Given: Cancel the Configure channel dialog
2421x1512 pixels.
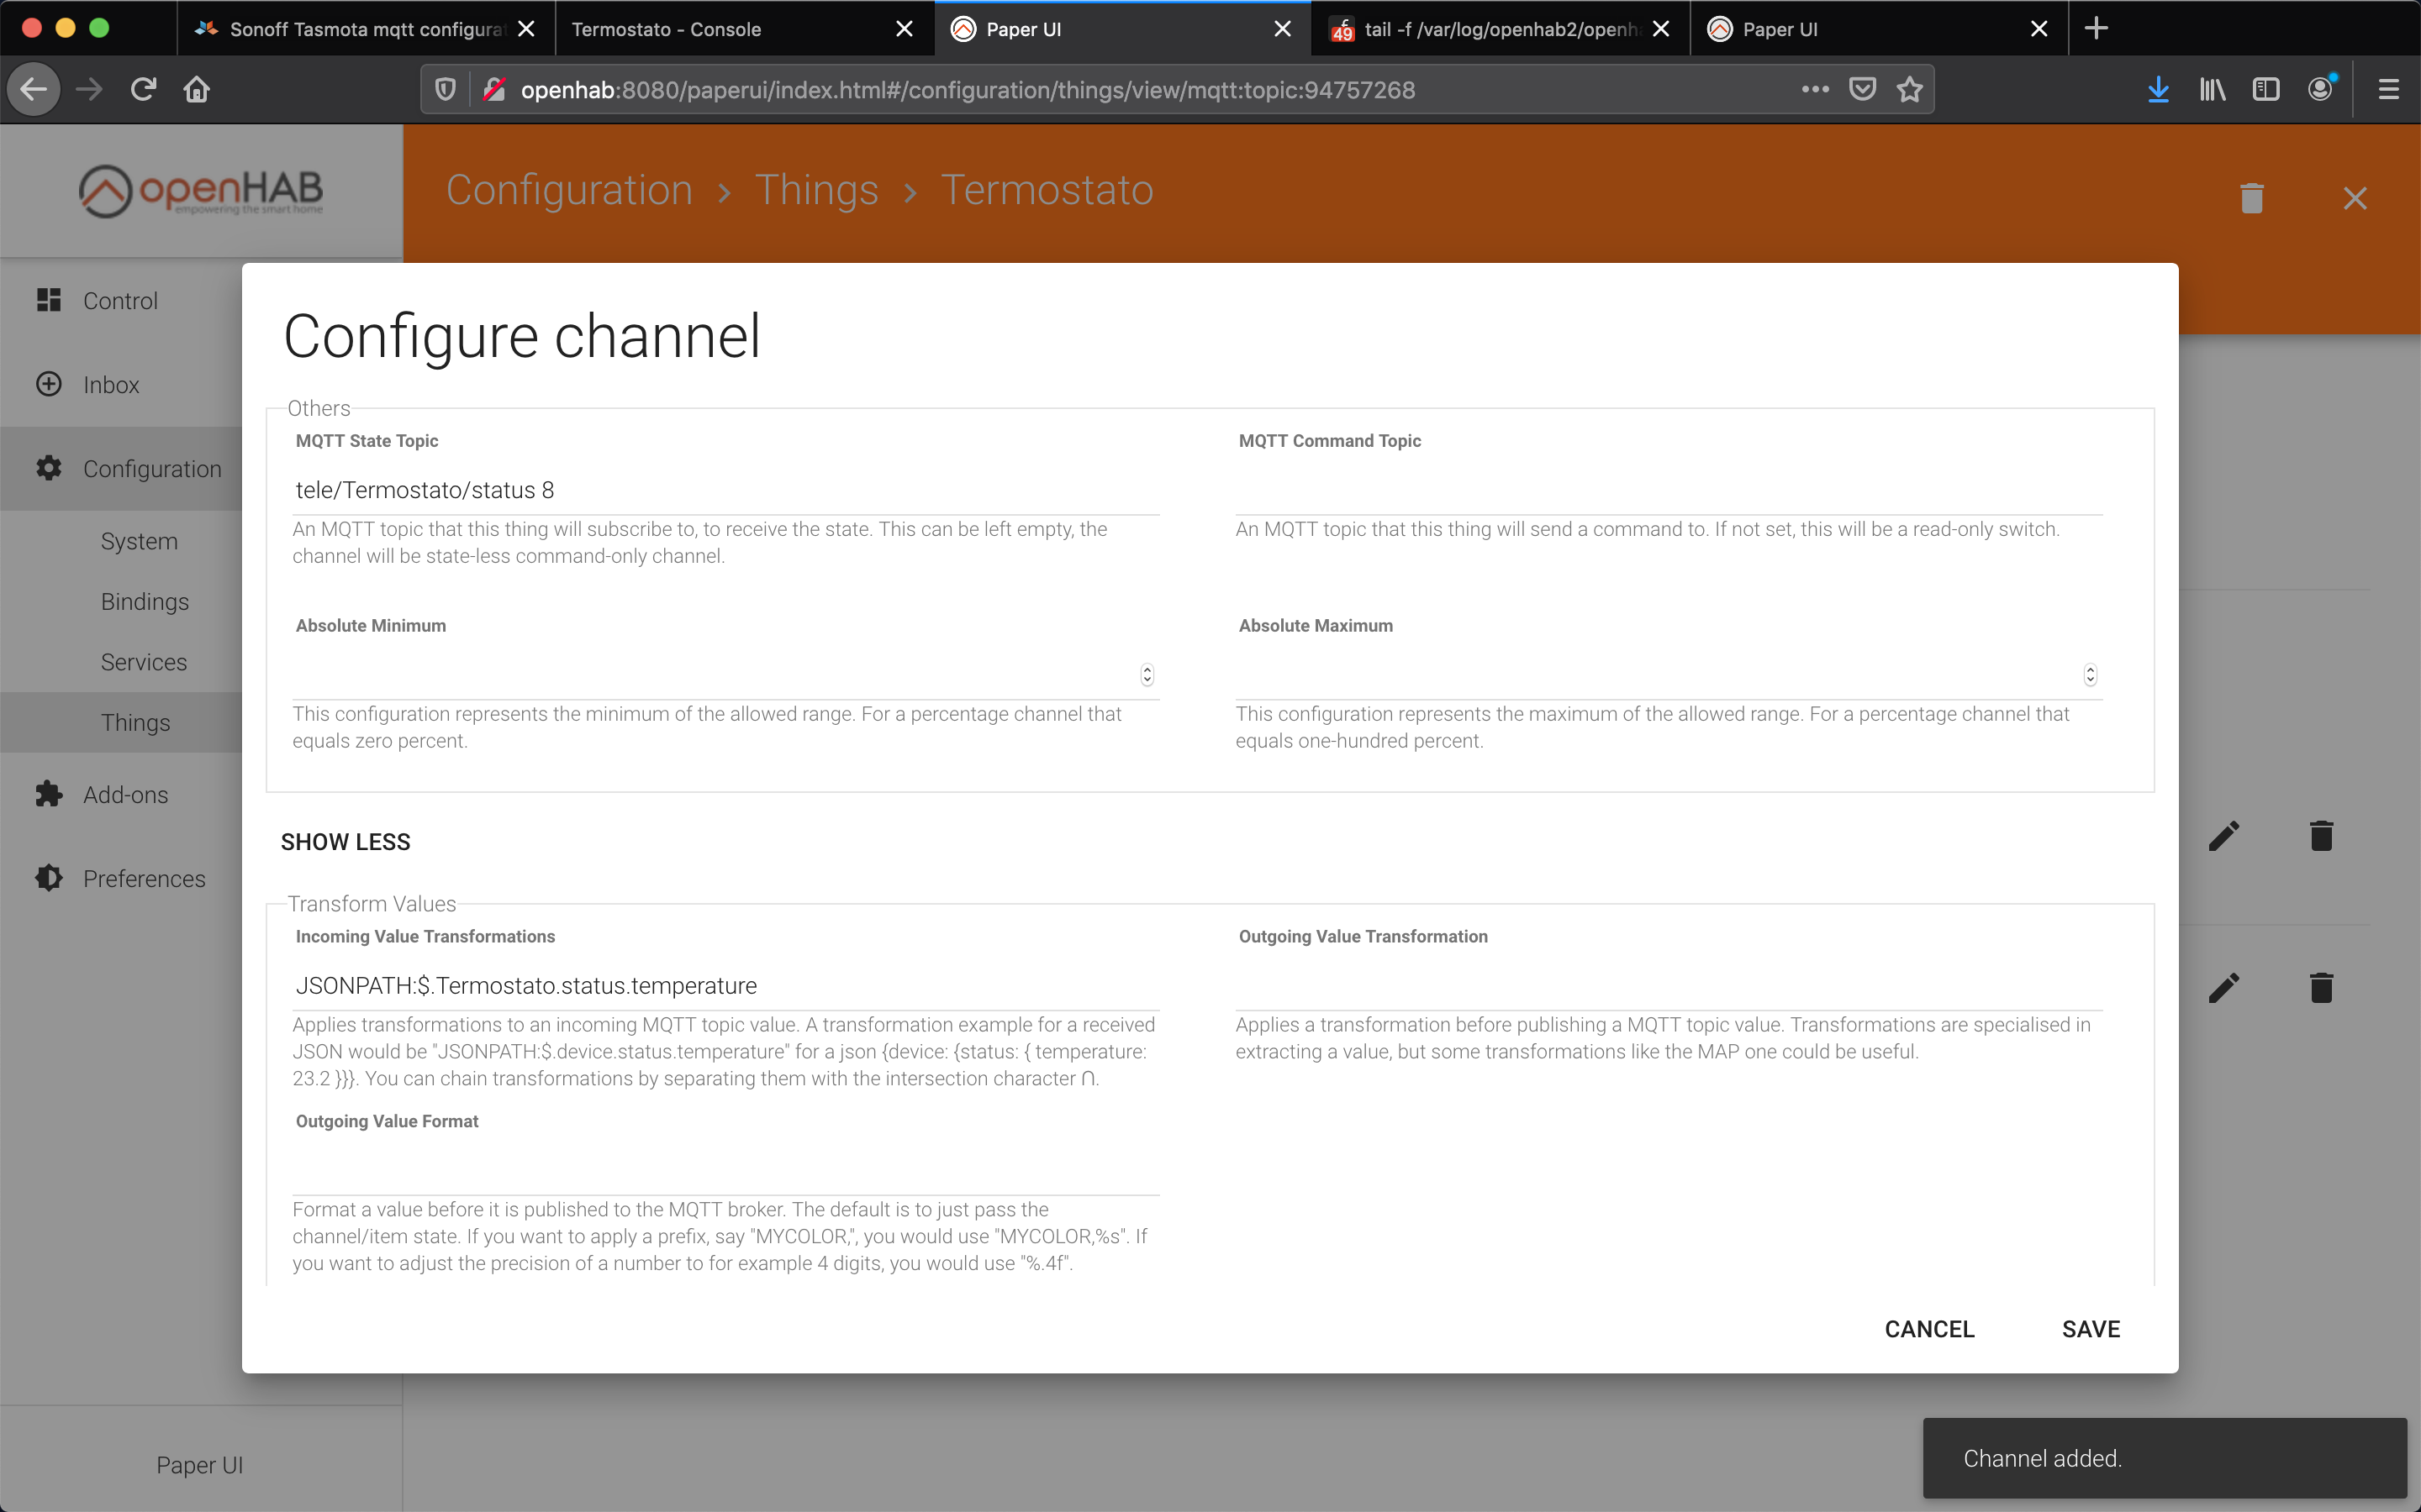Looking at the screenshot, I should pos(1928,1329).
